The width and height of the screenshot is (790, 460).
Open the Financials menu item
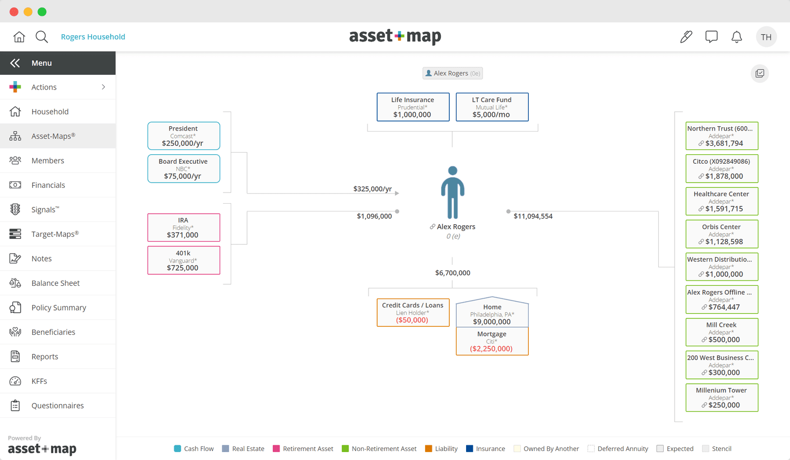(x=47, y=185)
